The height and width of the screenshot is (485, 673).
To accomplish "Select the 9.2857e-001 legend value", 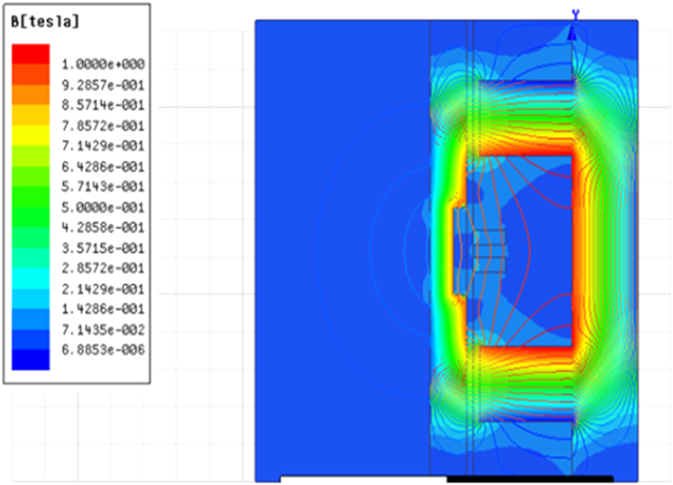I will (x=103, y=85).
